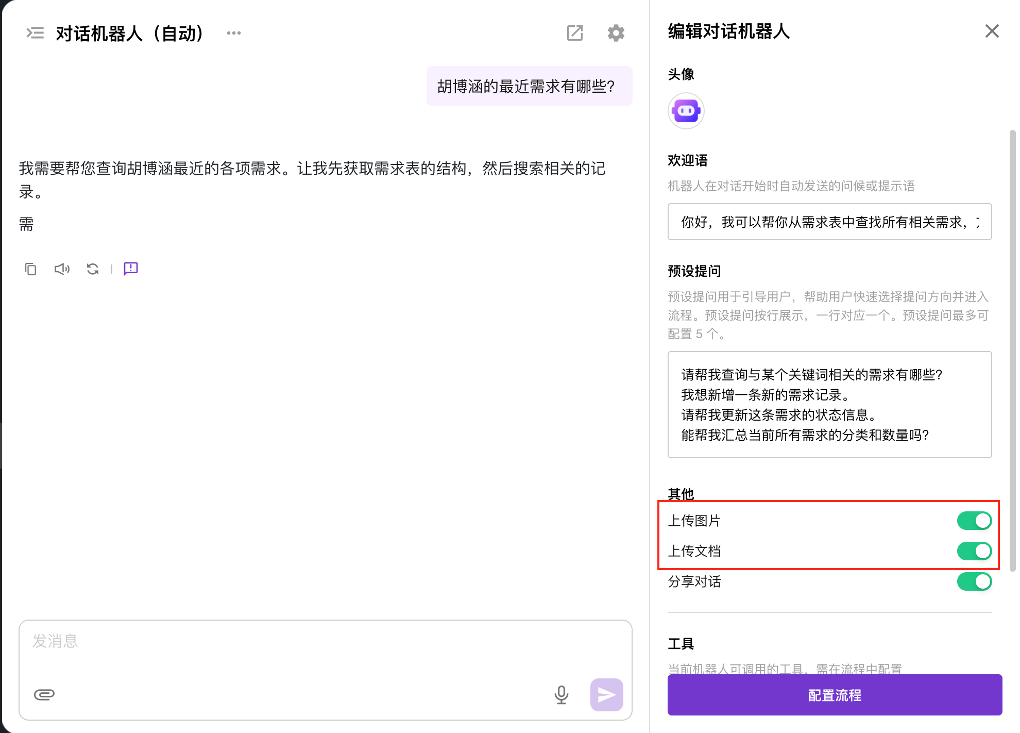Regenerate the response with refresh icon

pyautogui.click(x=93, y=269)
